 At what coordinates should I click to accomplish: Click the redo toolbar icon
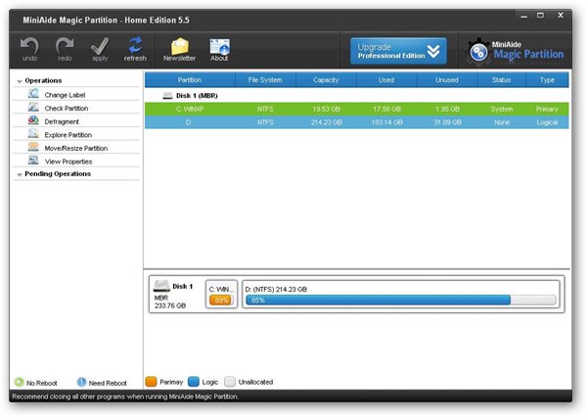click(x=65, y=49)
